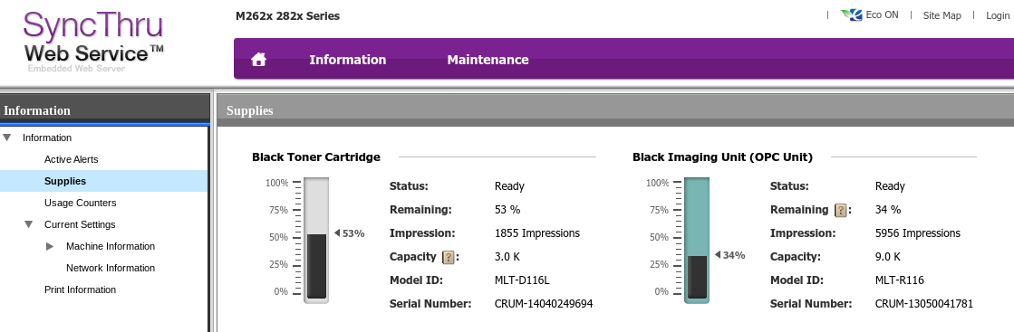Open Print Information in sidebar
The height and width of the screenshot is (332, 1014).
pos(80,289)
